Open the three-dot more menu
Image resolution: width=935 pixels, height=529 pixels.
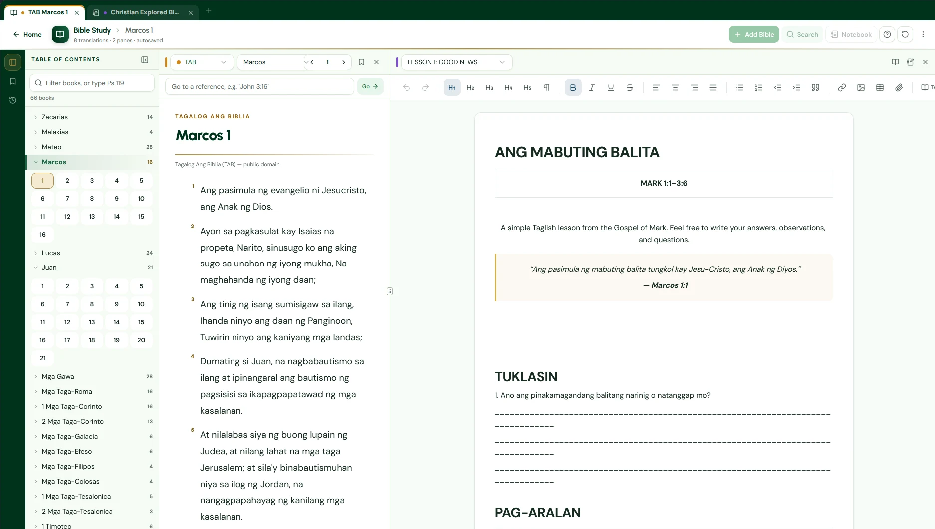[x=923, y=34]
